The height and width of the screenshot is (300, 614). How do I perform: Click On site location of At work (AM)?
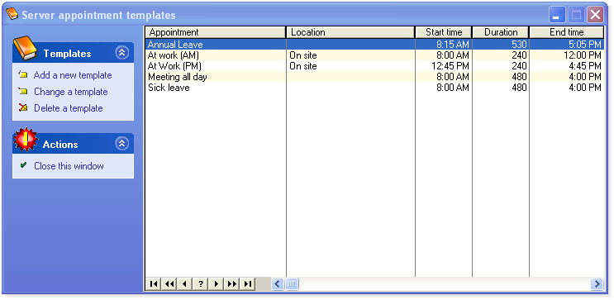303,55
